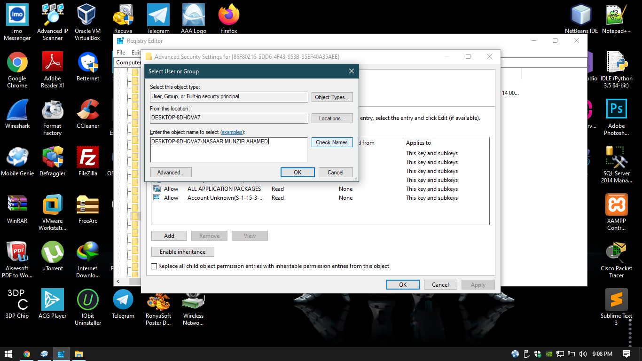This screenshot has width=642, height=361.
Task: Open the Windows Start menu
Action: pyautogui.click(x=8, y=354)
